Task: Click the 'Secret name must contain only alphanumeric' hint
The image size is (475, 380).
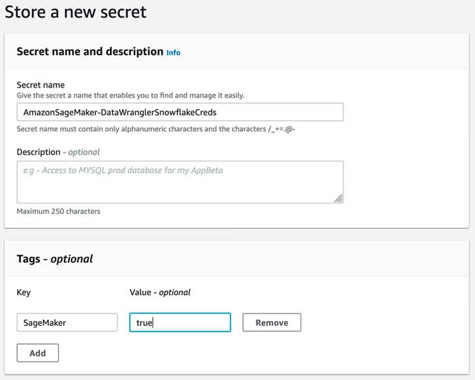Action: [155, 129]
